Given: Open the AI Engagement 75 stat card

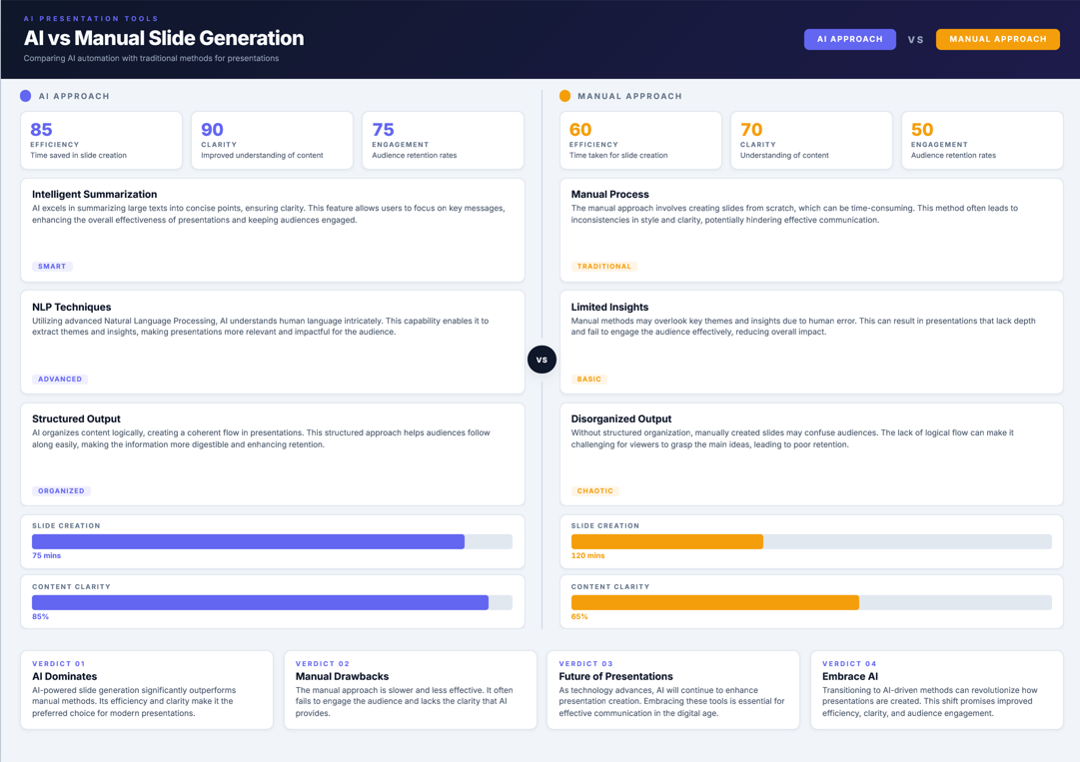Looking at the screenshot, I should pos(443,141).
